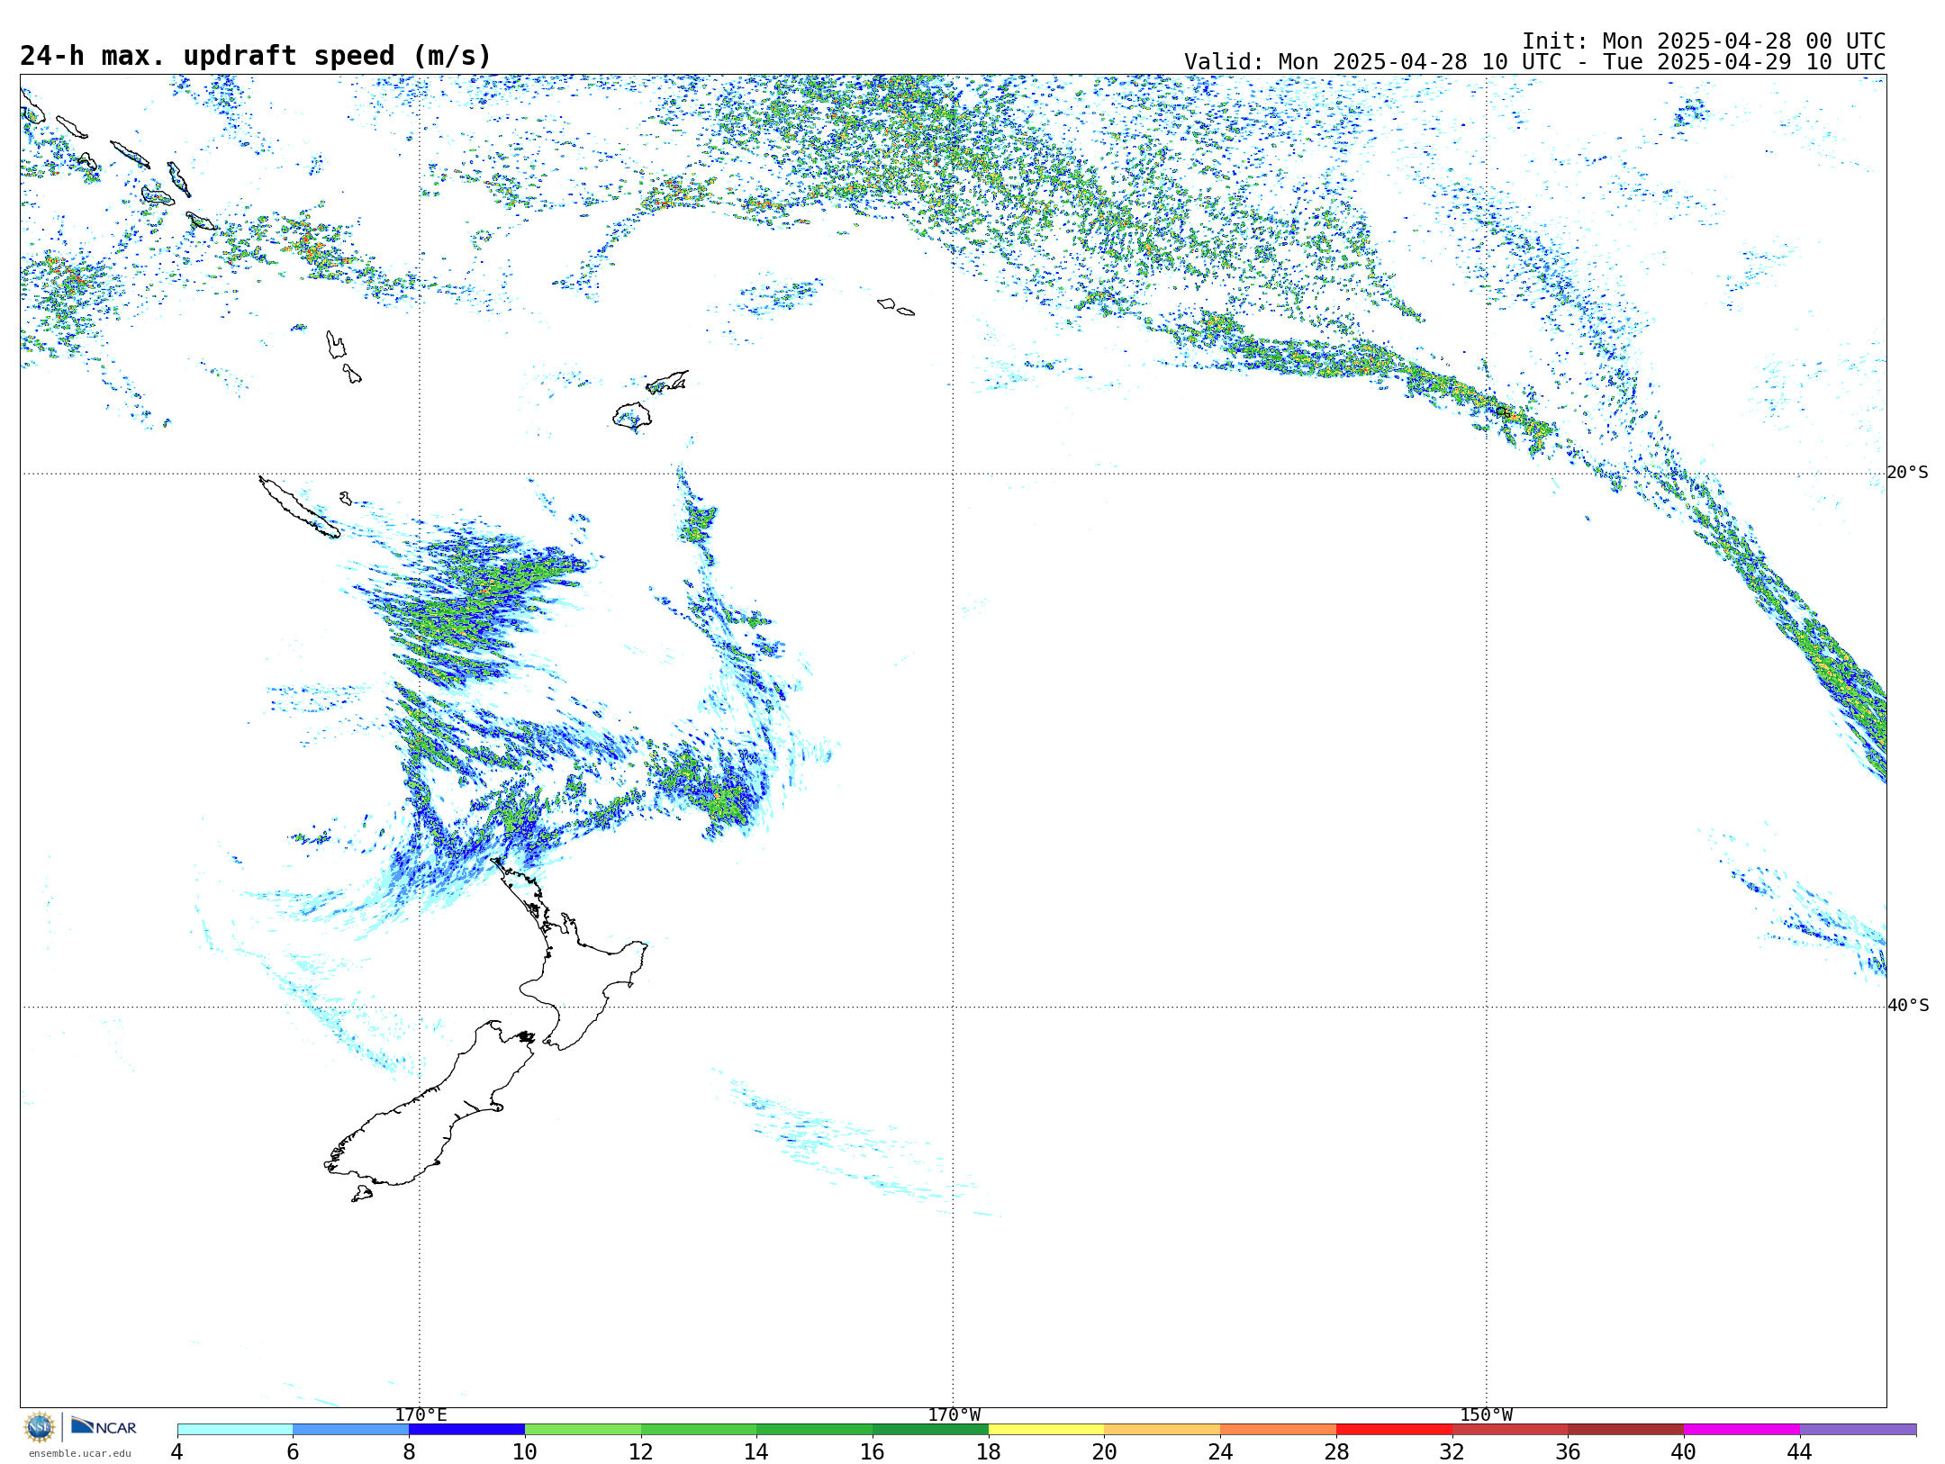Click the colorbar tick label 12
Image resolution: width=1945 pixels, height=1464 pixels.
coord(641,1452)
